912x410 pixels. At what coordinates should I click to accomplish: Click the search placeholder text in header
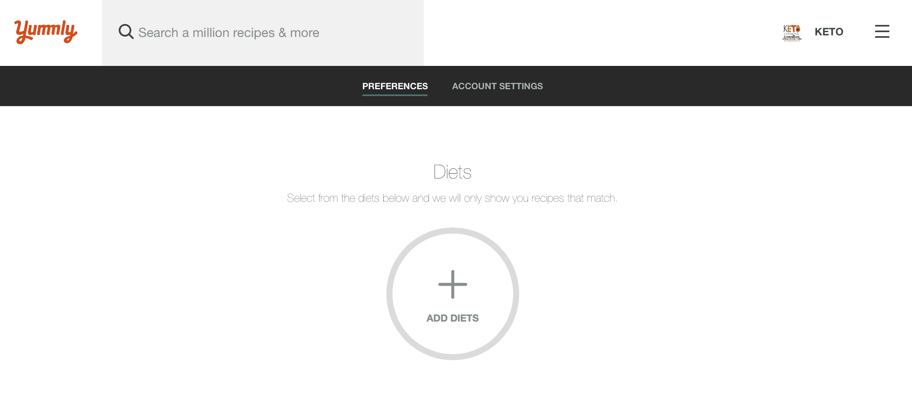(229, 33)
